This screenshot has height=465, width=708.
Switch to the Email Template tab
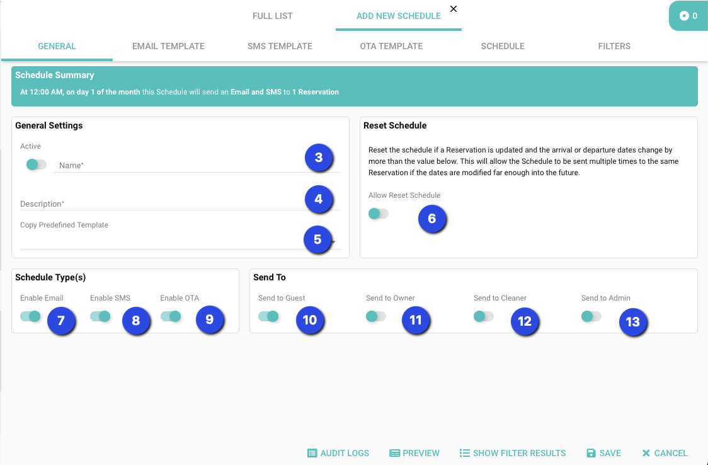pyautogui.click(x=168, y=46)
